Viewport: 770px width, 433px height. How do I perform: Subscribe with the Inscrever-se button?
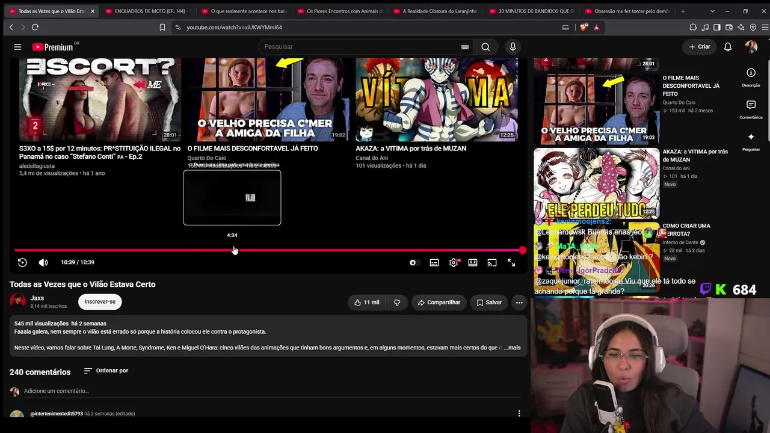(x=100, y=301)
